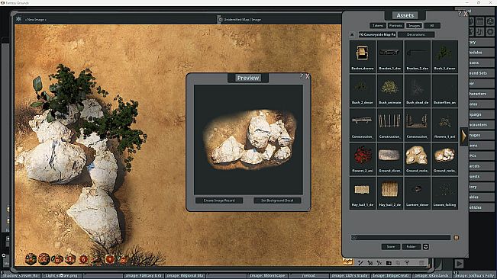The height and width of the screenshot is (279, 497).
Task: Click Unidentified Map / Image title field
Action: point(242,20)
